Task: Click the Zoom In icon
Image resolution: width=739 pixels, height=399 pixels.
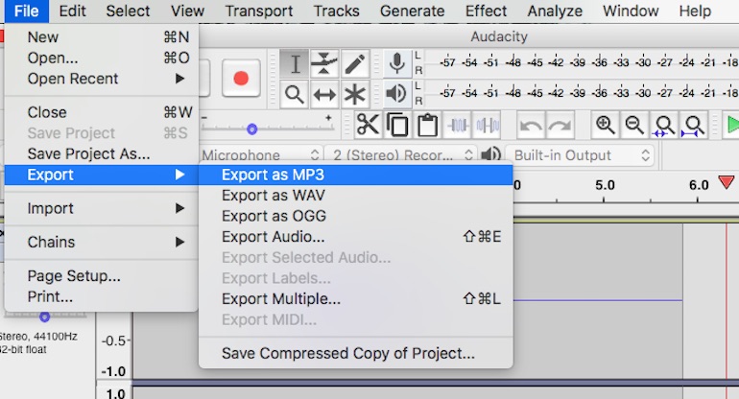Action: [x=605, y=126]
